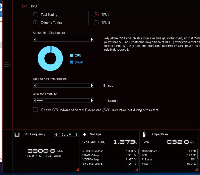Click the Temperature thermometer icon
The width and height of the screenshot is (200, 175).
144,134
